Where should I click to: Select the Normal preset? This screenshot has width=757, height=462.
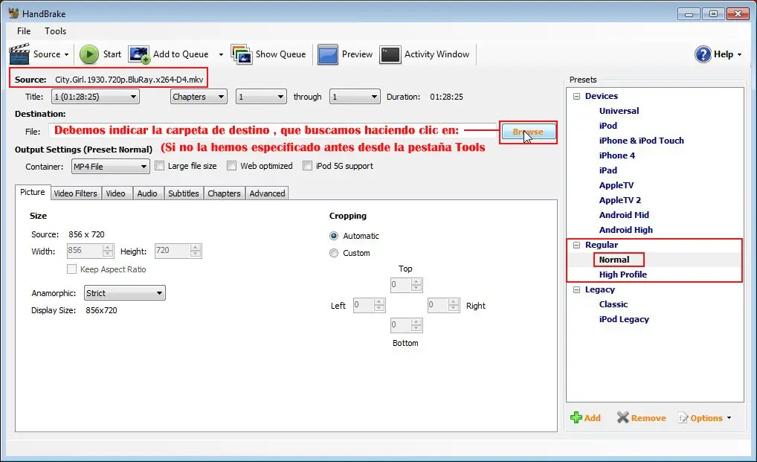(614, 260)
